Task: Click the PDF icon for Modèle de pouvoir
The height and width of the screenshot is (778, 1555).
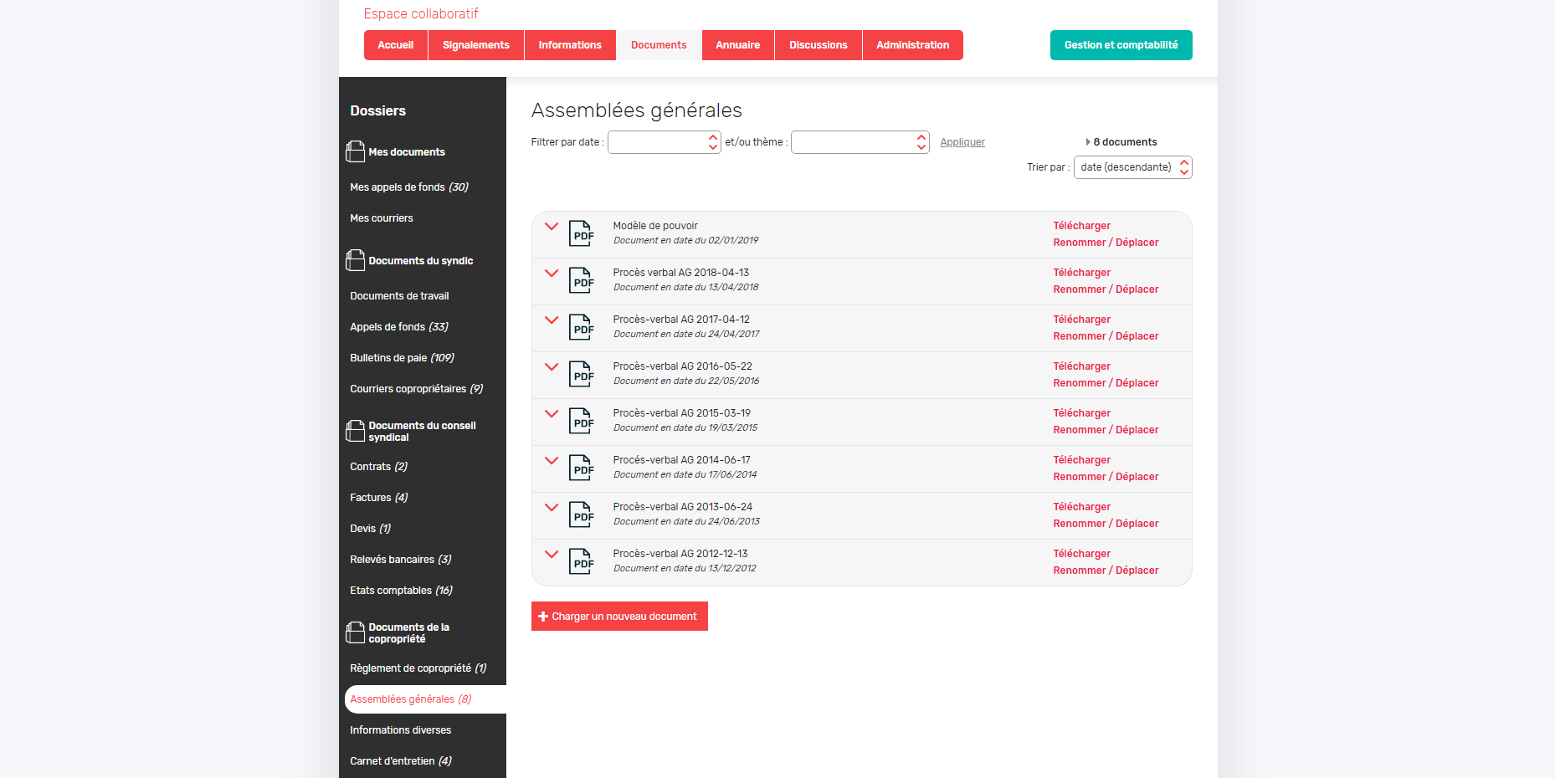Action: [582, 233]
